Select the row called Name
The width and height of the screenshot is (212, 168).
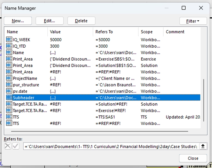103,52
